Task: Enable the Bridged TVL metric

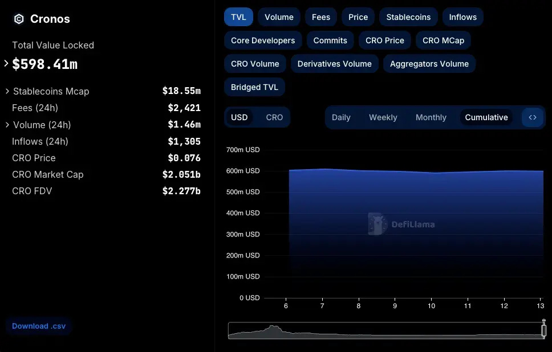Action: [x=254, y=87]
